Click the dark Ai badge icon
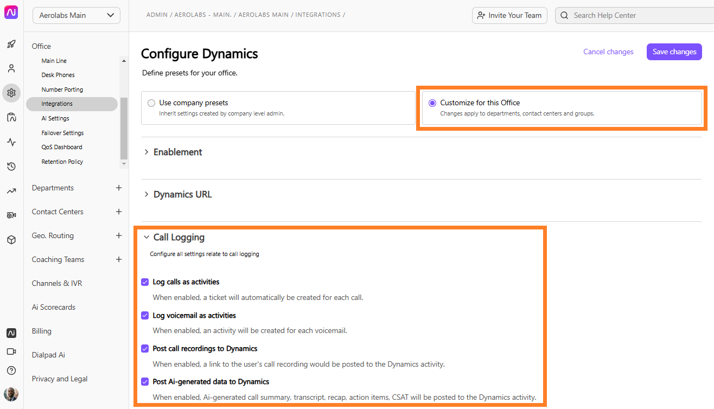Image resolution: width=714 pixels, height=409 pixels. (x=11, y=333)
